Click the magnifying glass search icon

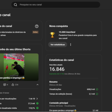click(x=15, y=5)
